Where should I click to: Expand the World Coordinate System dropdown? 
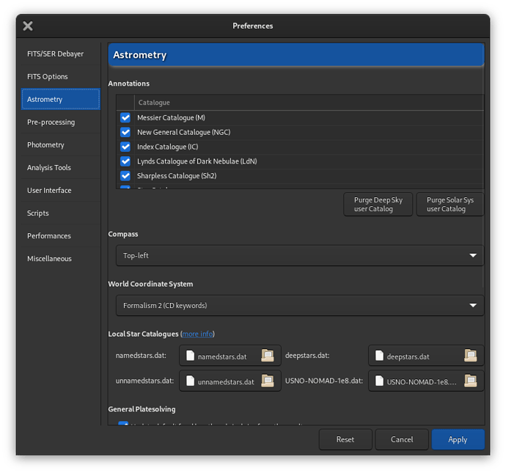point(299,306)
